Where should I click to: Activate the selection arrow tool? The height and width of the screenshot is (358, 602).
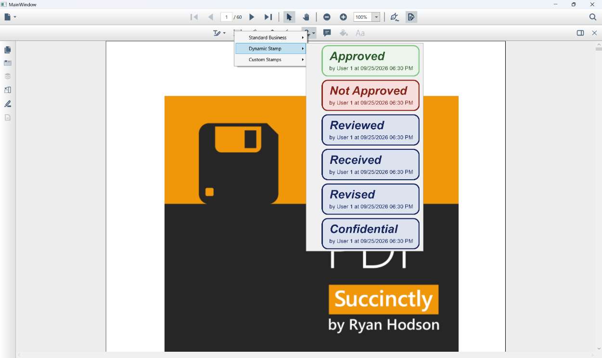tap(289, 17)
